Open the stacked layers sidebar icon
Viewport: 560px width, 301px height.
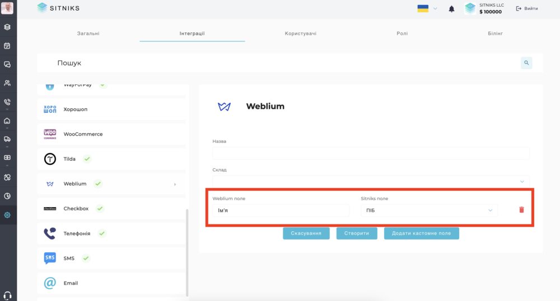(7, 27)
